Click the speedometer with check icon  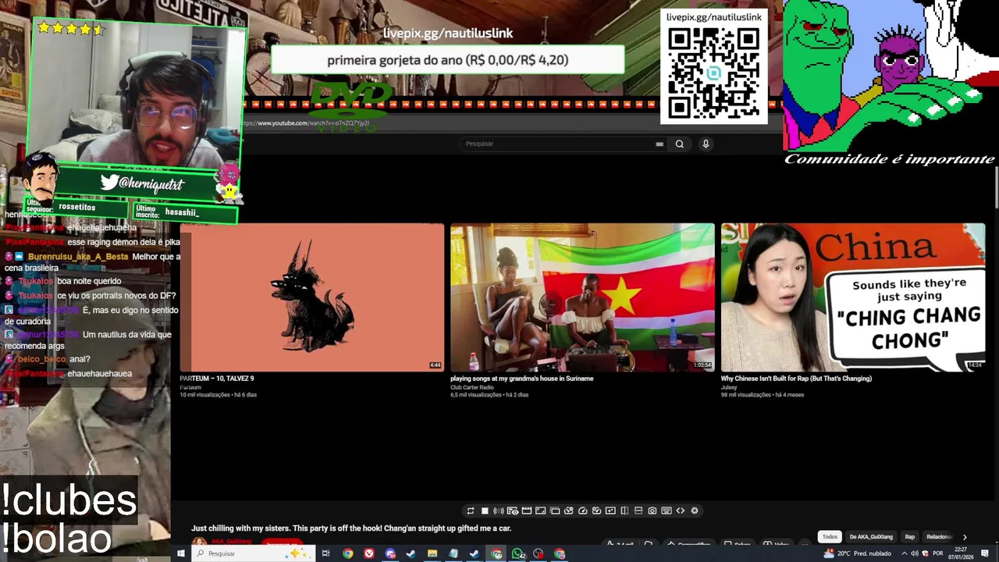point(596,510)
